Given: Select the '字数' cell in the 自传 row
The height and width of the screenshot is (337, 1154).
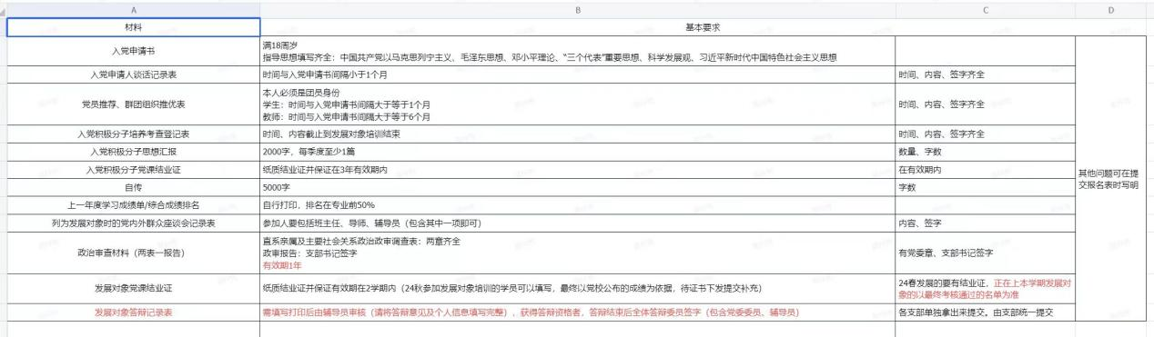Looking at the screenshot, I should tap(986, 188).
